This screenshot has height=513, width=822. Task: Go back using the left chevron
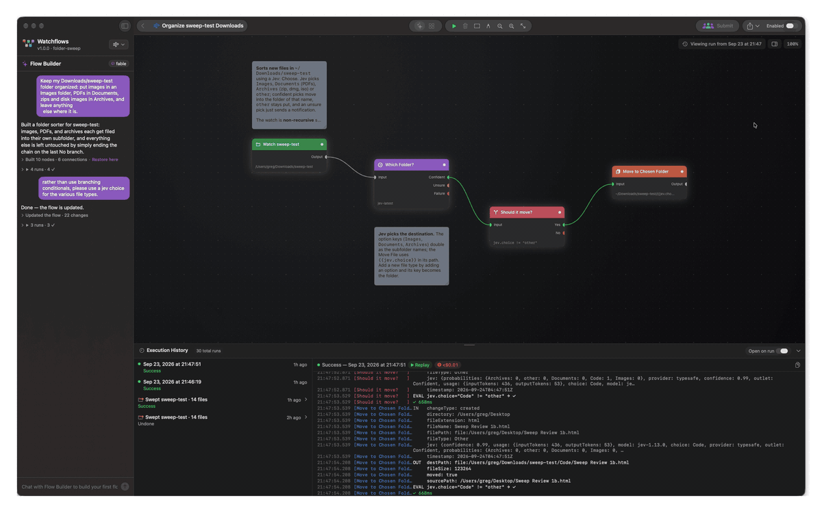click(x=142, y=26)
